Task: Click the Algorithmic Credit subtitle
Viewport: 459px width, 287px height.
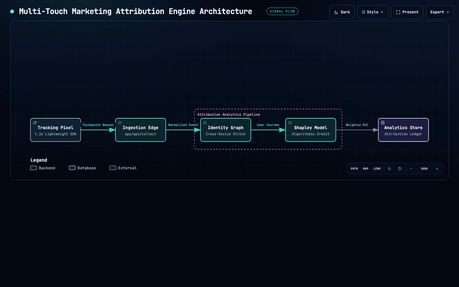Action: [x=311, y=134]
